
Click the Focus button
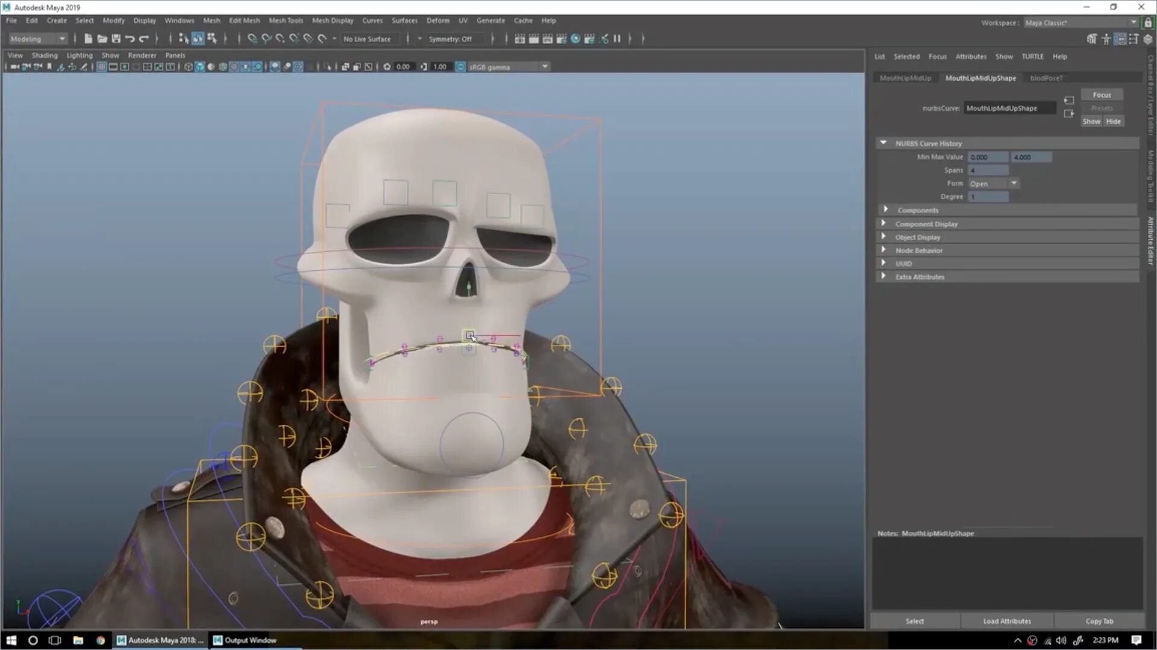click(x=1102, y=95)
